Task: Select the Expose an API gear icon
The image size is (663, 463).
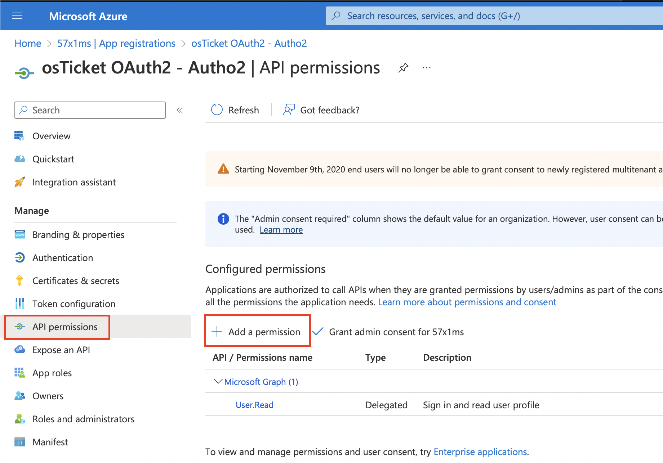Action: [x=19, y=350]
